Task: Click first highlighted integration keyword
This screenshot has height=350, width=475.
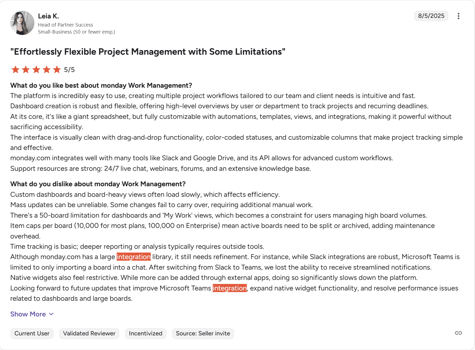Action: point(134,257)
